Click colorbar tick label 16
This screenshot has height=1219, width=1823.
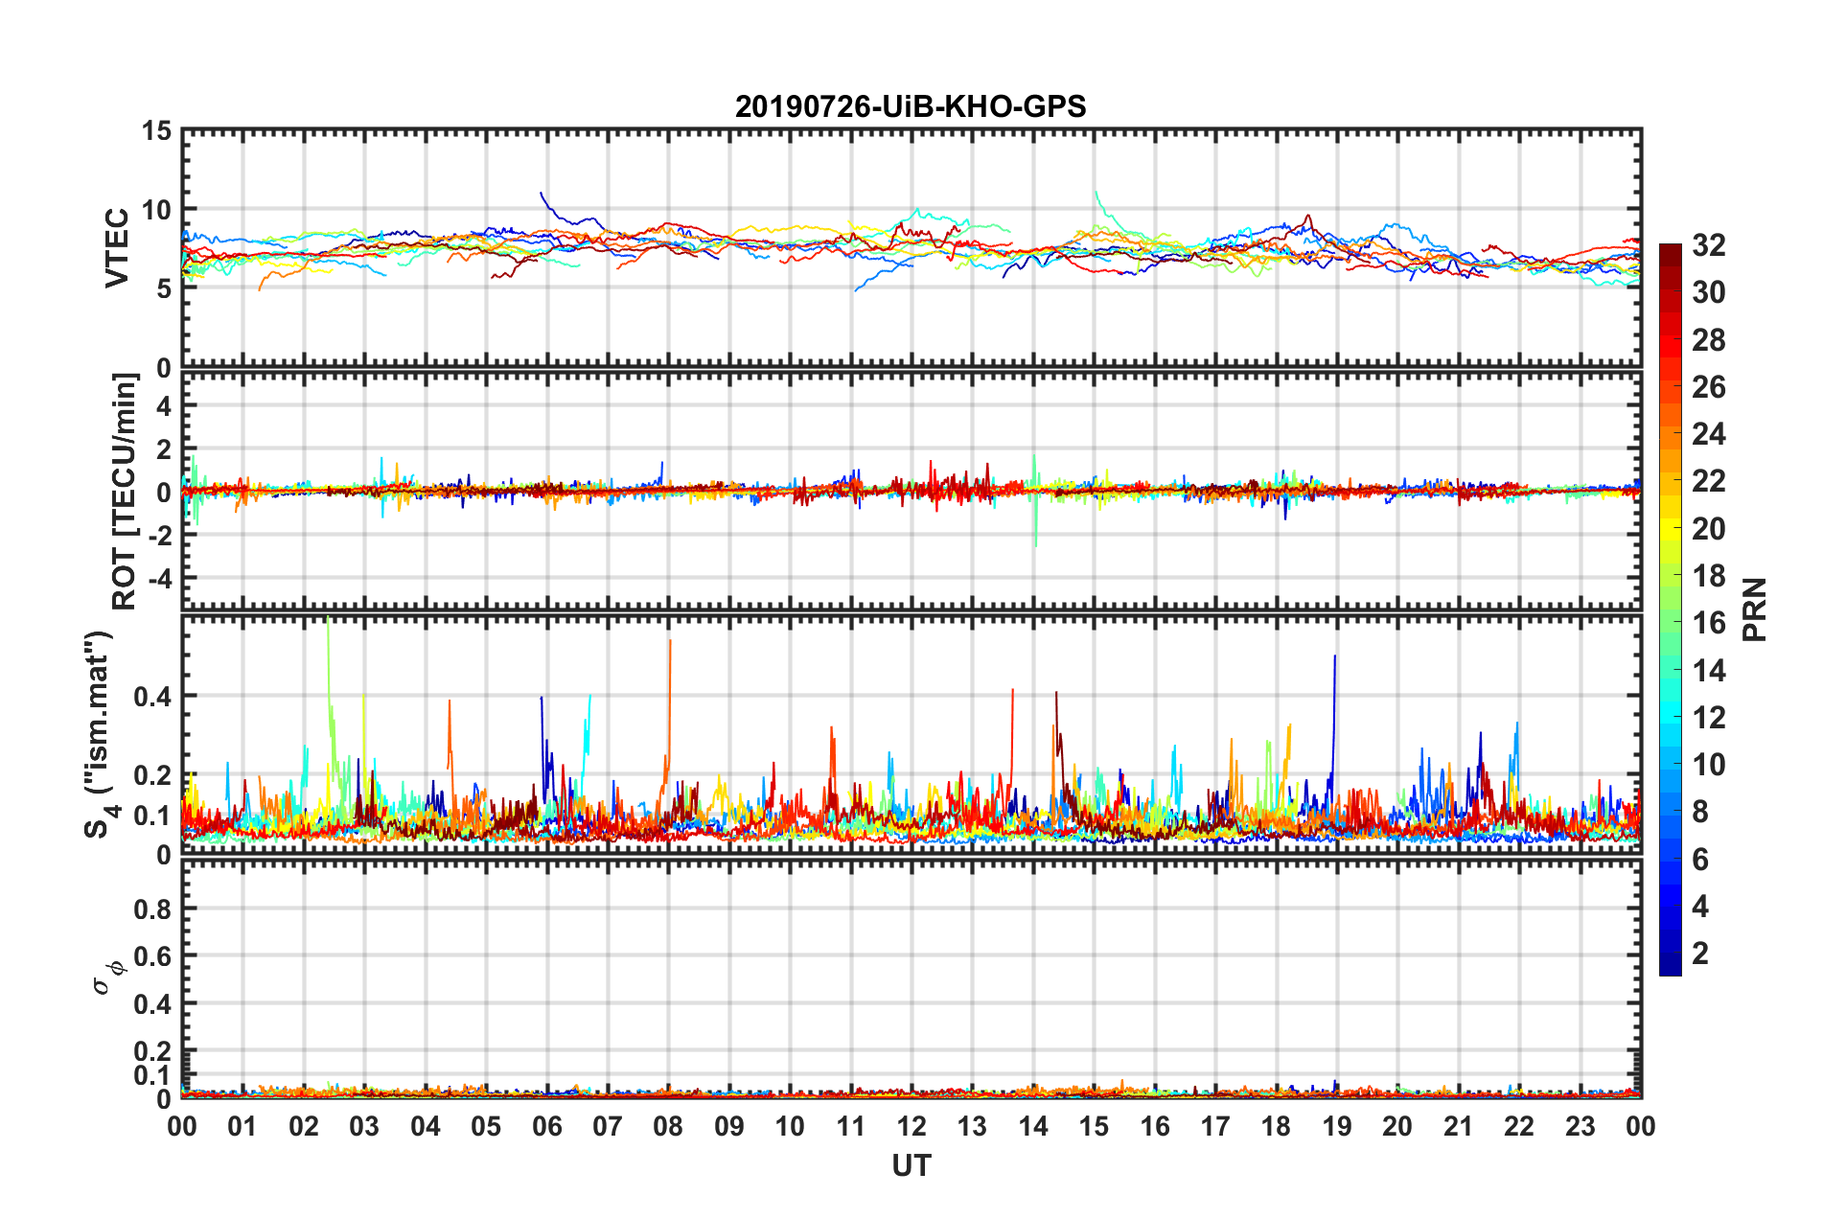[1708, 623]
